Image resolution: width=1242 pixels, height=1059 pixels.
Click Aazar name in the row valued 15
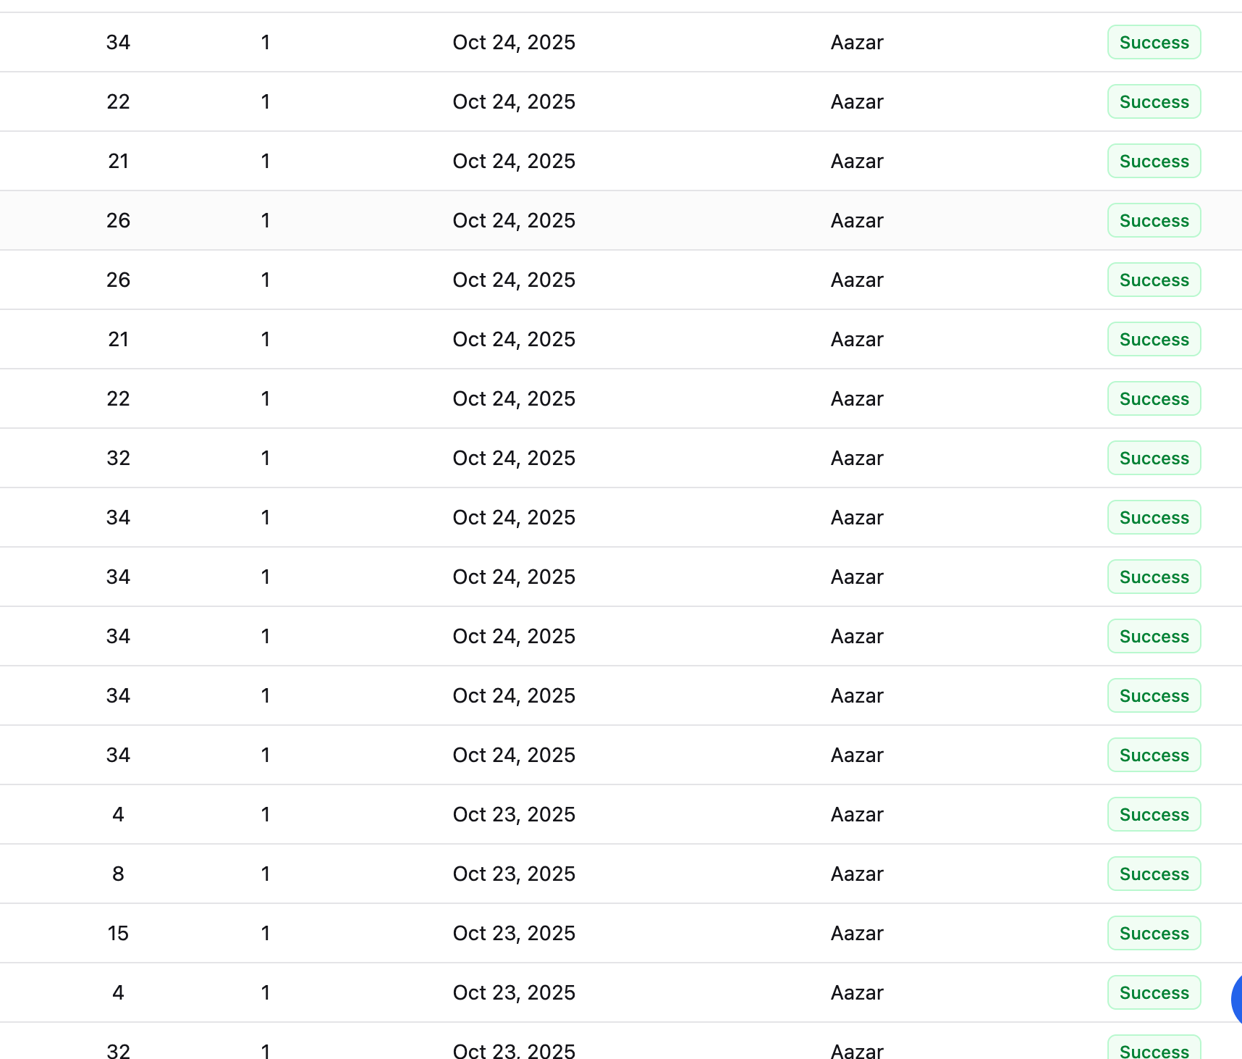[x=857, y=933]
